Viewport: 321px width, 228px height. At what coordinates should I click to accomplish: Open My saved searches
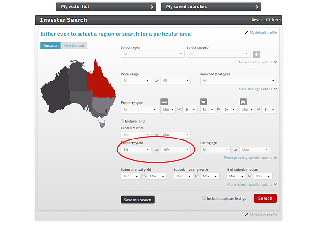pyautogui.click(x=211, y=7)
